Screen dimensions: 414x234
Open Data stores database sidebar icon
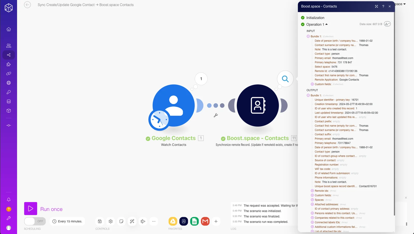9,101
